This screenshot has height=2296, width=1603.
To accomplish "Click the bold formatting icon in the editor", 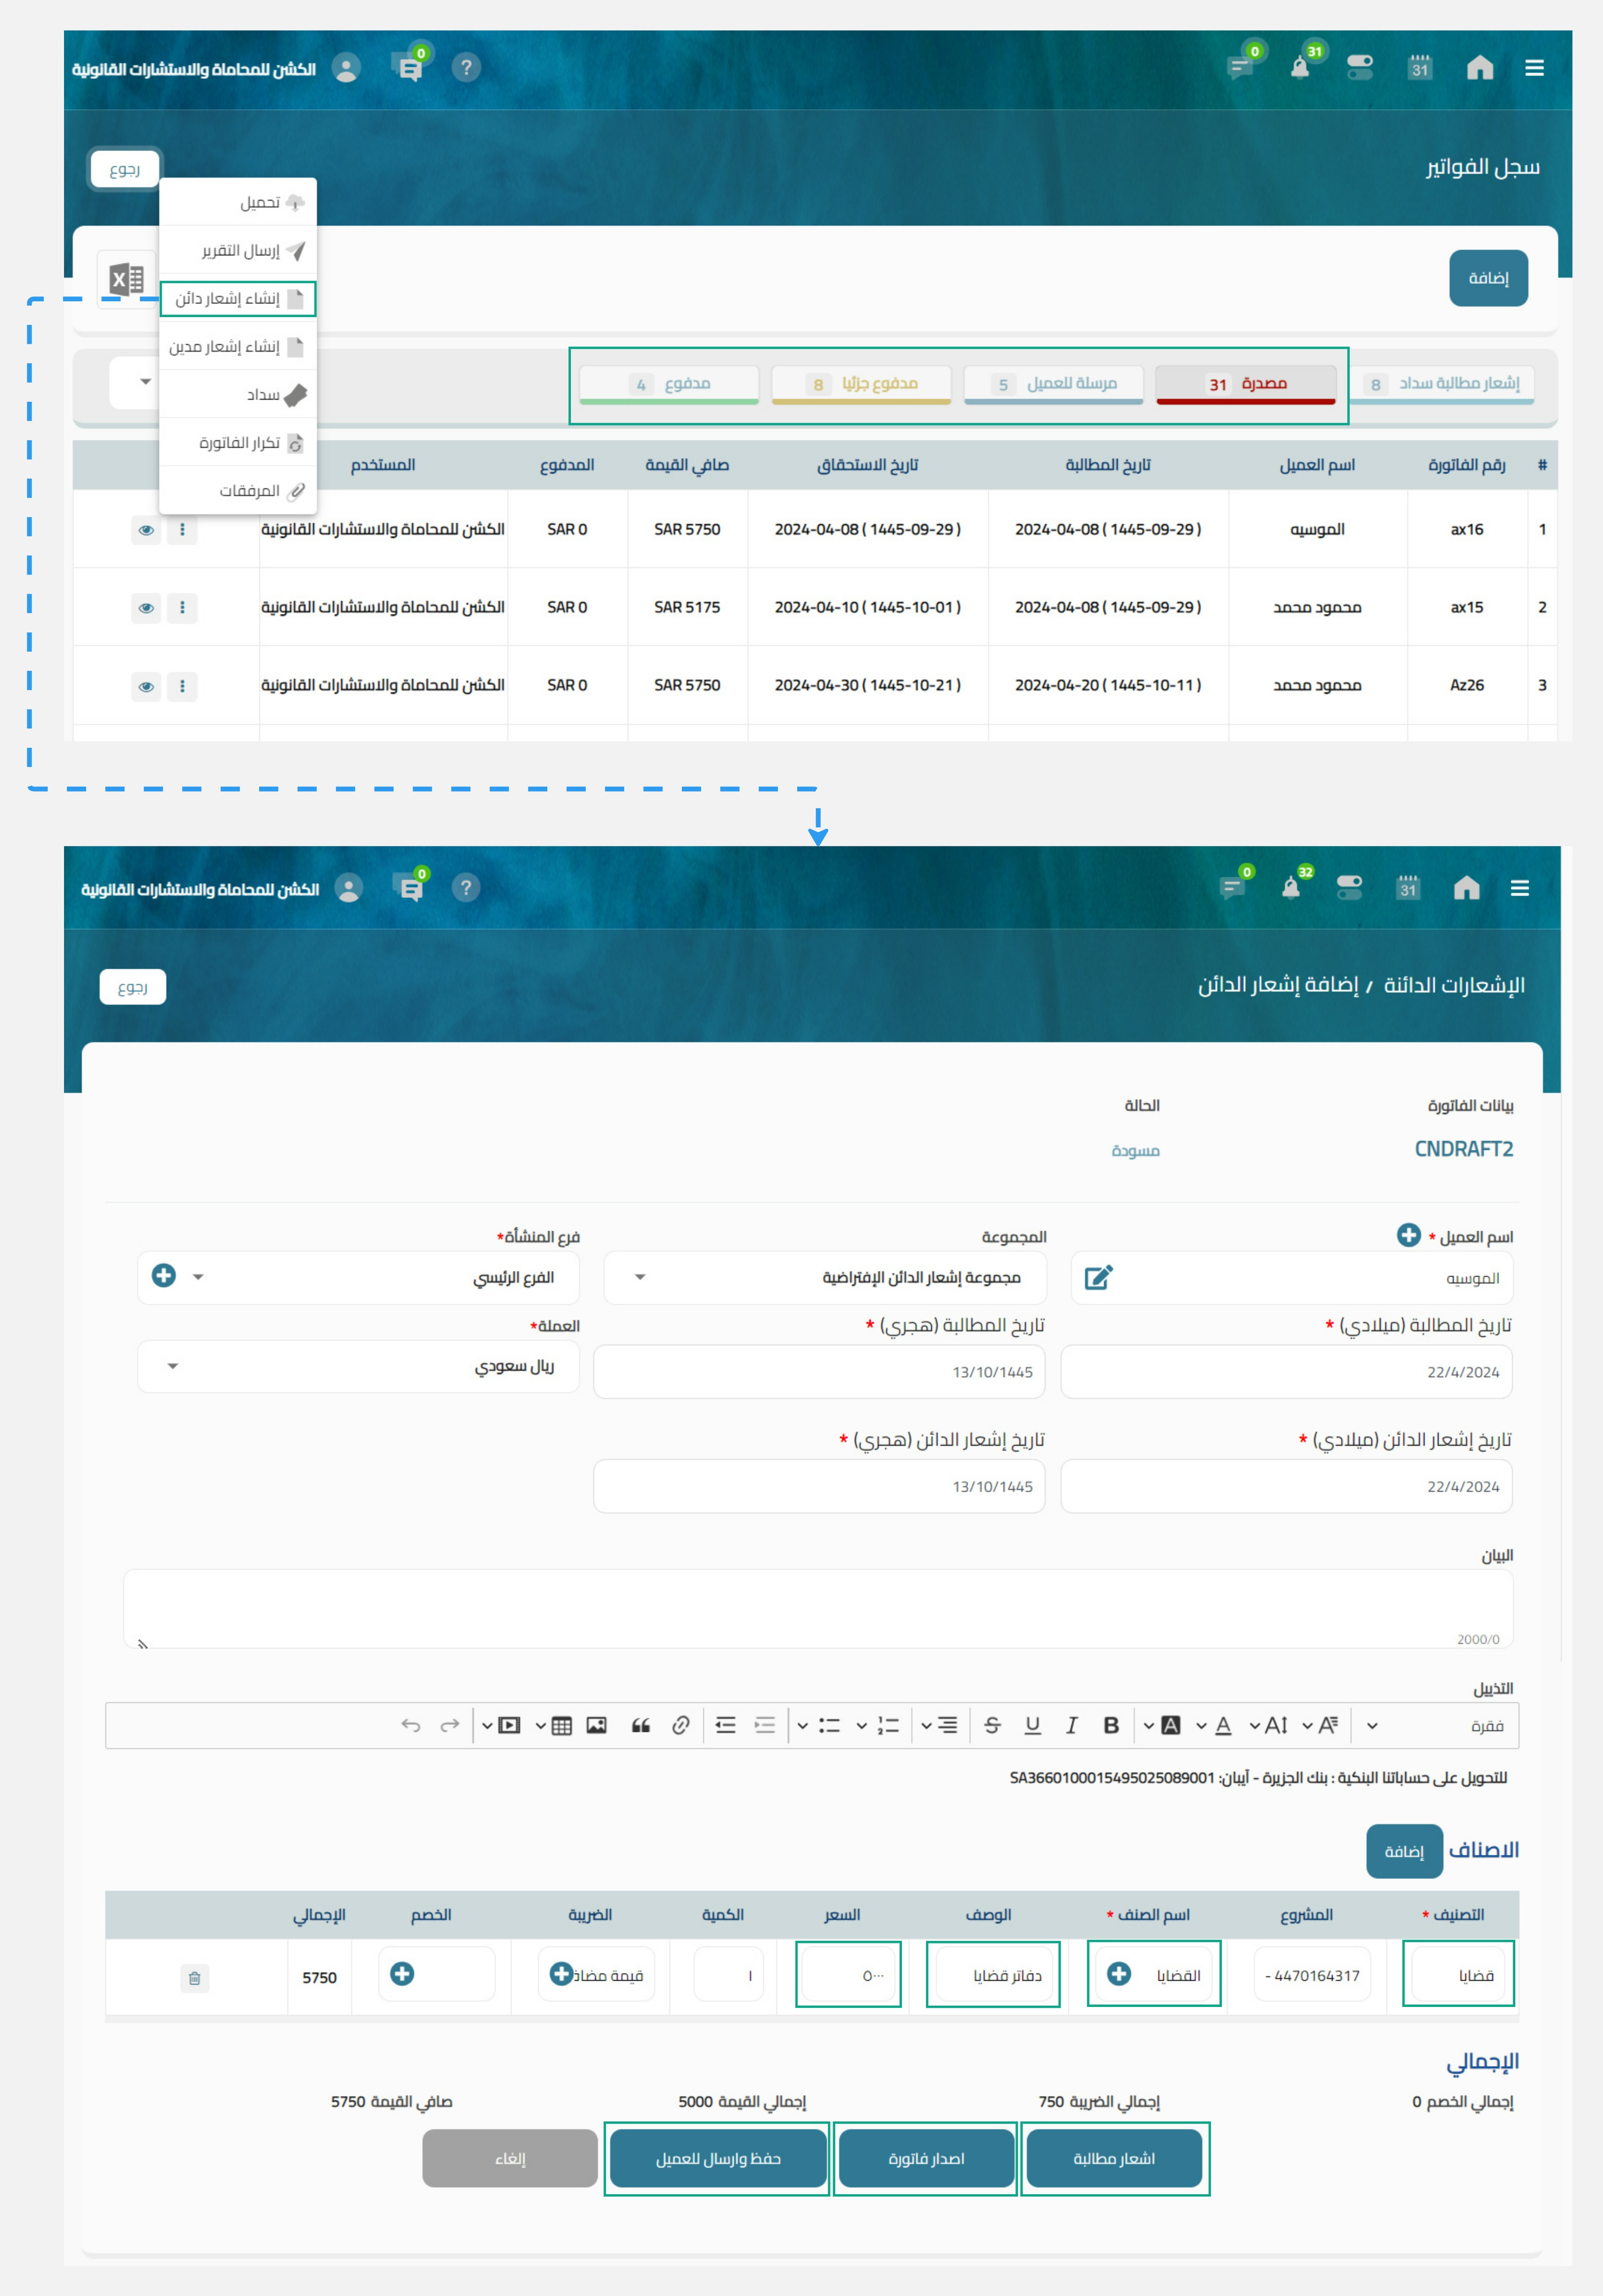I will [x=1110, y=1725].
